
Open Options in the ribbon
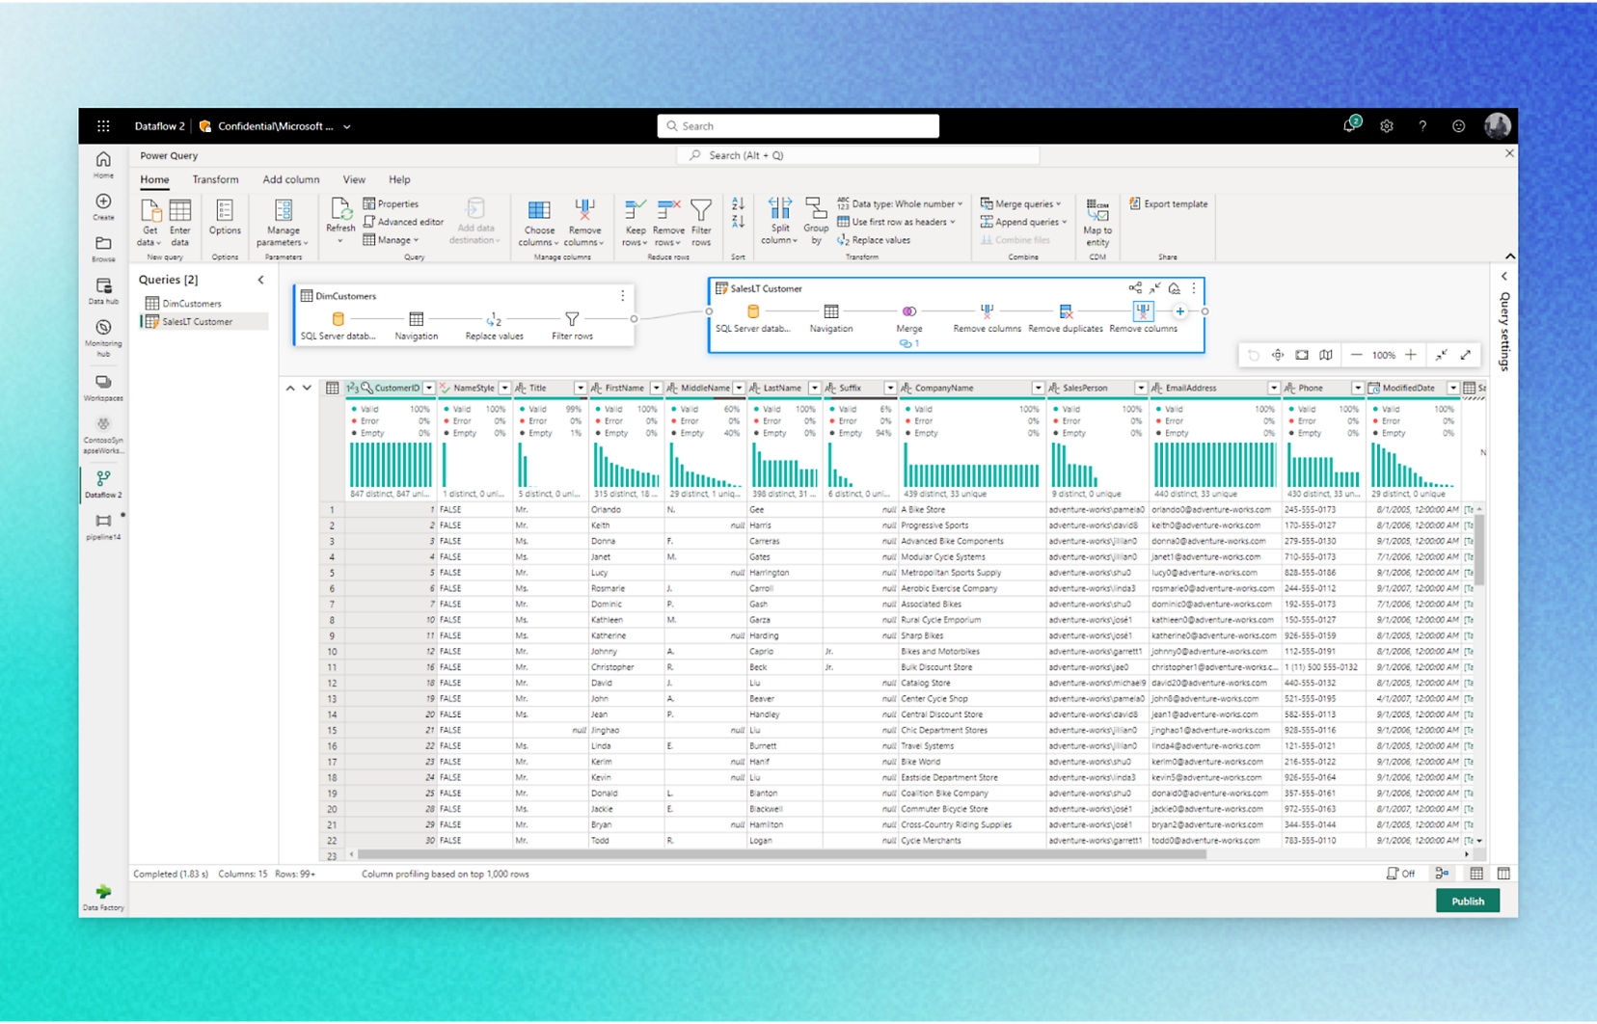tap(225, 218)
